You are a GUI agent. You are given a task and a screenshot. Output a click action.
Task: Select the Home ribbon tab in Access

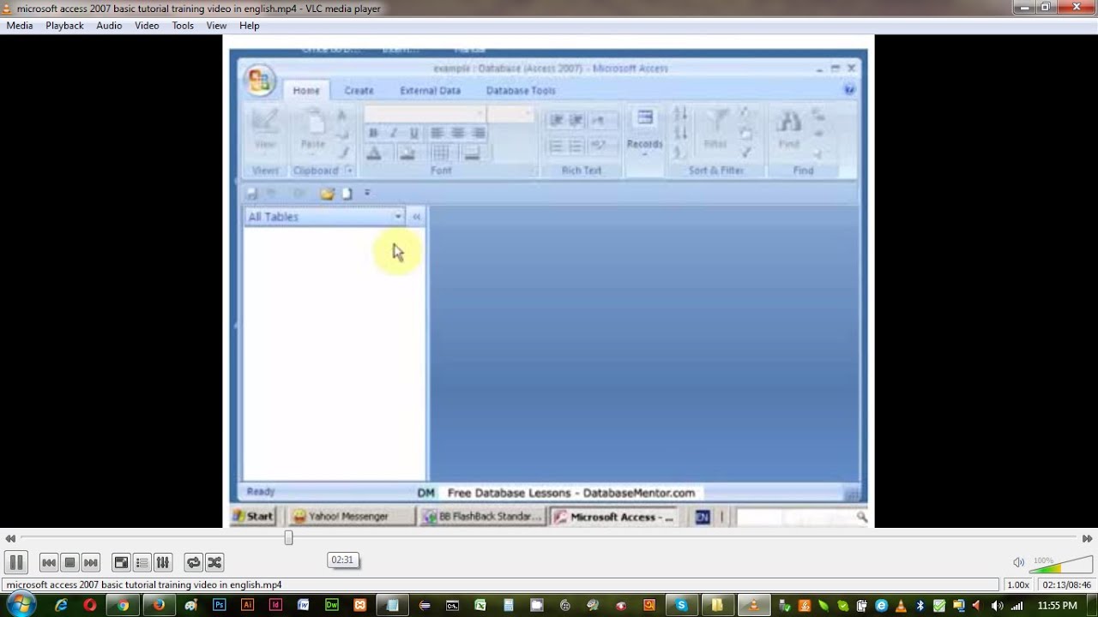(x=306, y=90)
